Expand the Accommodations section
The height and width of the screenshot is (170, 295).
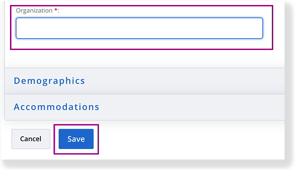[144, 107]
